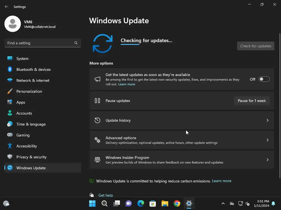Click Learn more link about carbon emissions

[222, 181]
